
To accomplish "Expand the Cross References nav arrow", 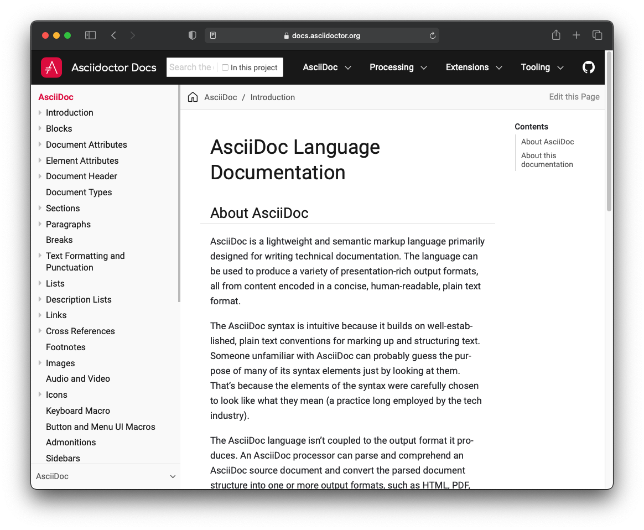I will 40,330.
